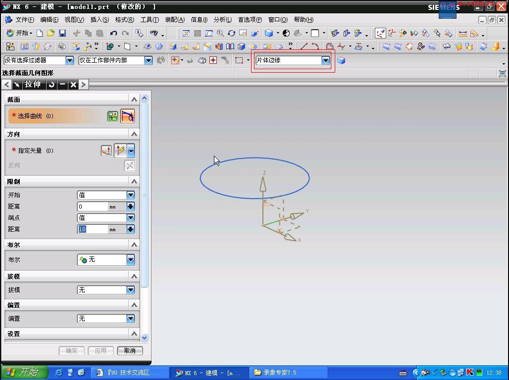Open the sketch icon in the feature toolbar
Screen dimensions: 509x380
[10, 46]
